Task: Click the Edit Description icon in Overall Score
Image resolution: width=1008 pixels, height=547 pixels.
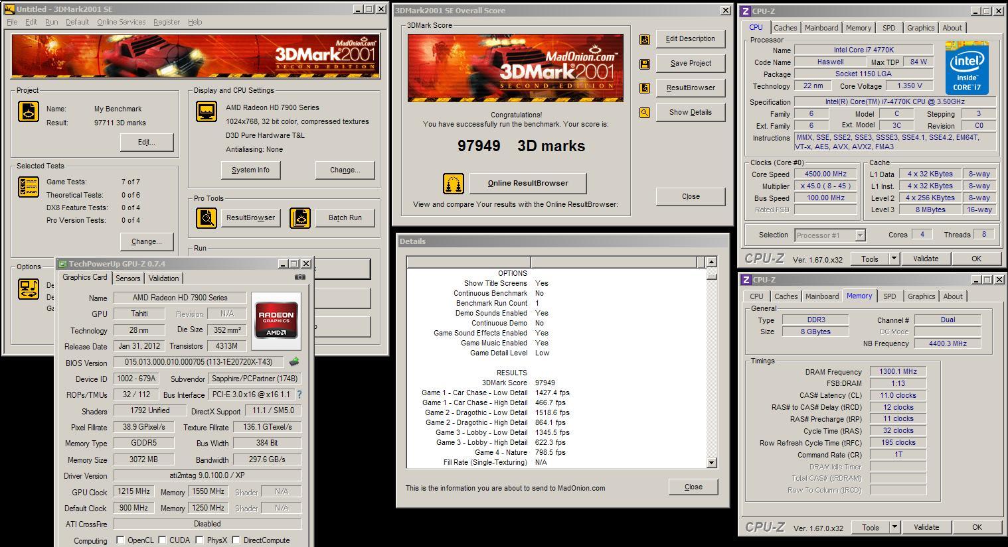Action: [644, 39]
